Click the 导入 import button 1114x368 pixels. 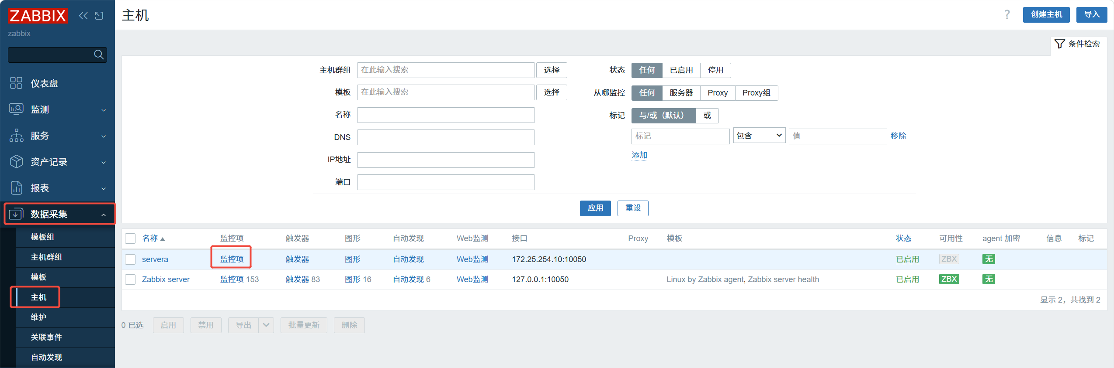pos(1092,14)
